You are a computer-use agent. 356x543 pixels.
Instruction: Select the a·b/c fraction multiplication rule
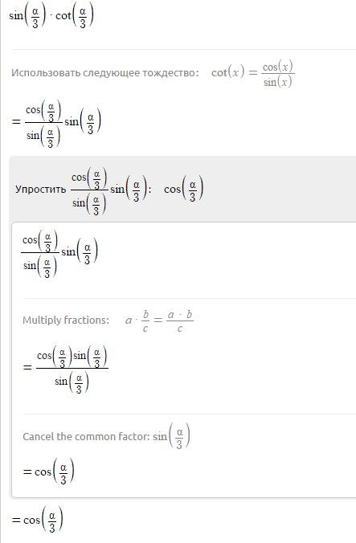coord(159,320)
